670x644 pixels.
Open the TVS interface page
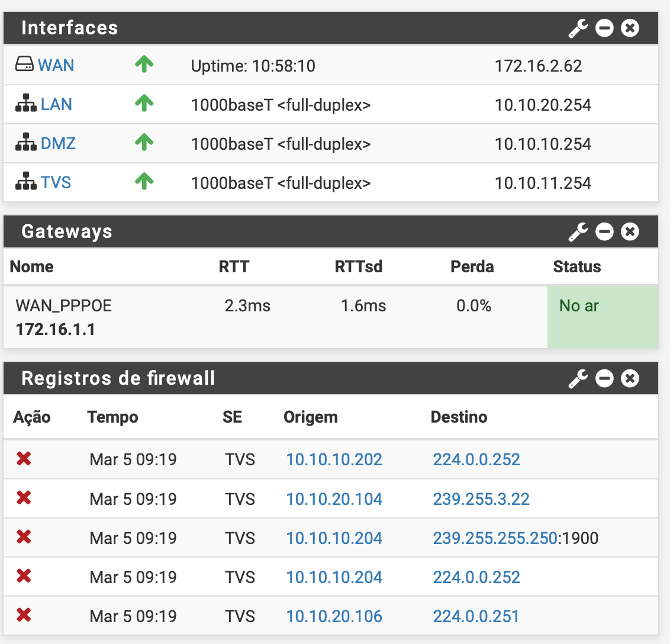coord(56,183)
